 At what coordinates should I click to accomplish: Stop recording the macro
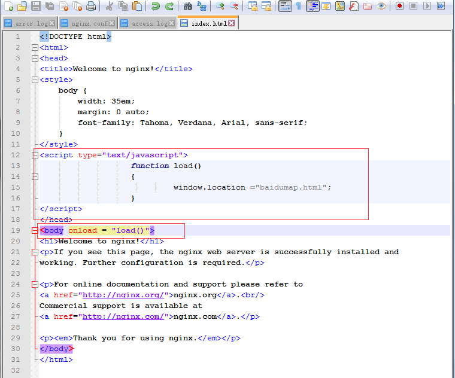click(414, 6)
